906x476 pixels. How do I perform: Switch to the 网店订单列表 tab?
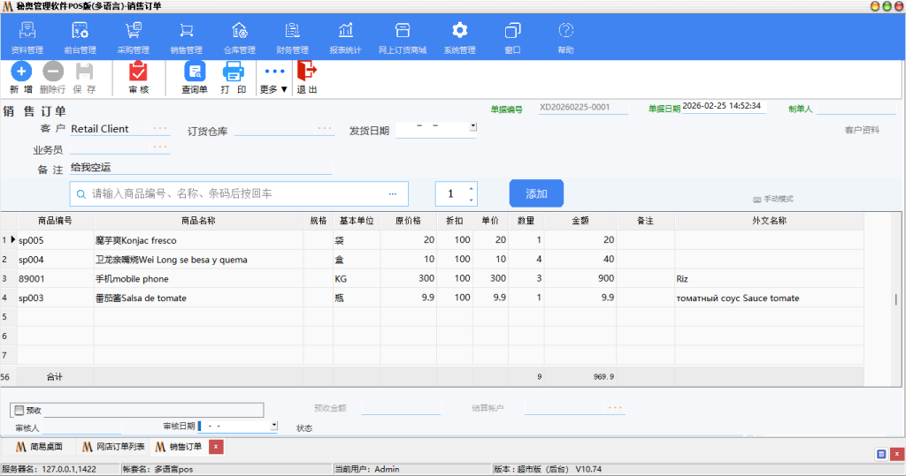click(113, 447)
